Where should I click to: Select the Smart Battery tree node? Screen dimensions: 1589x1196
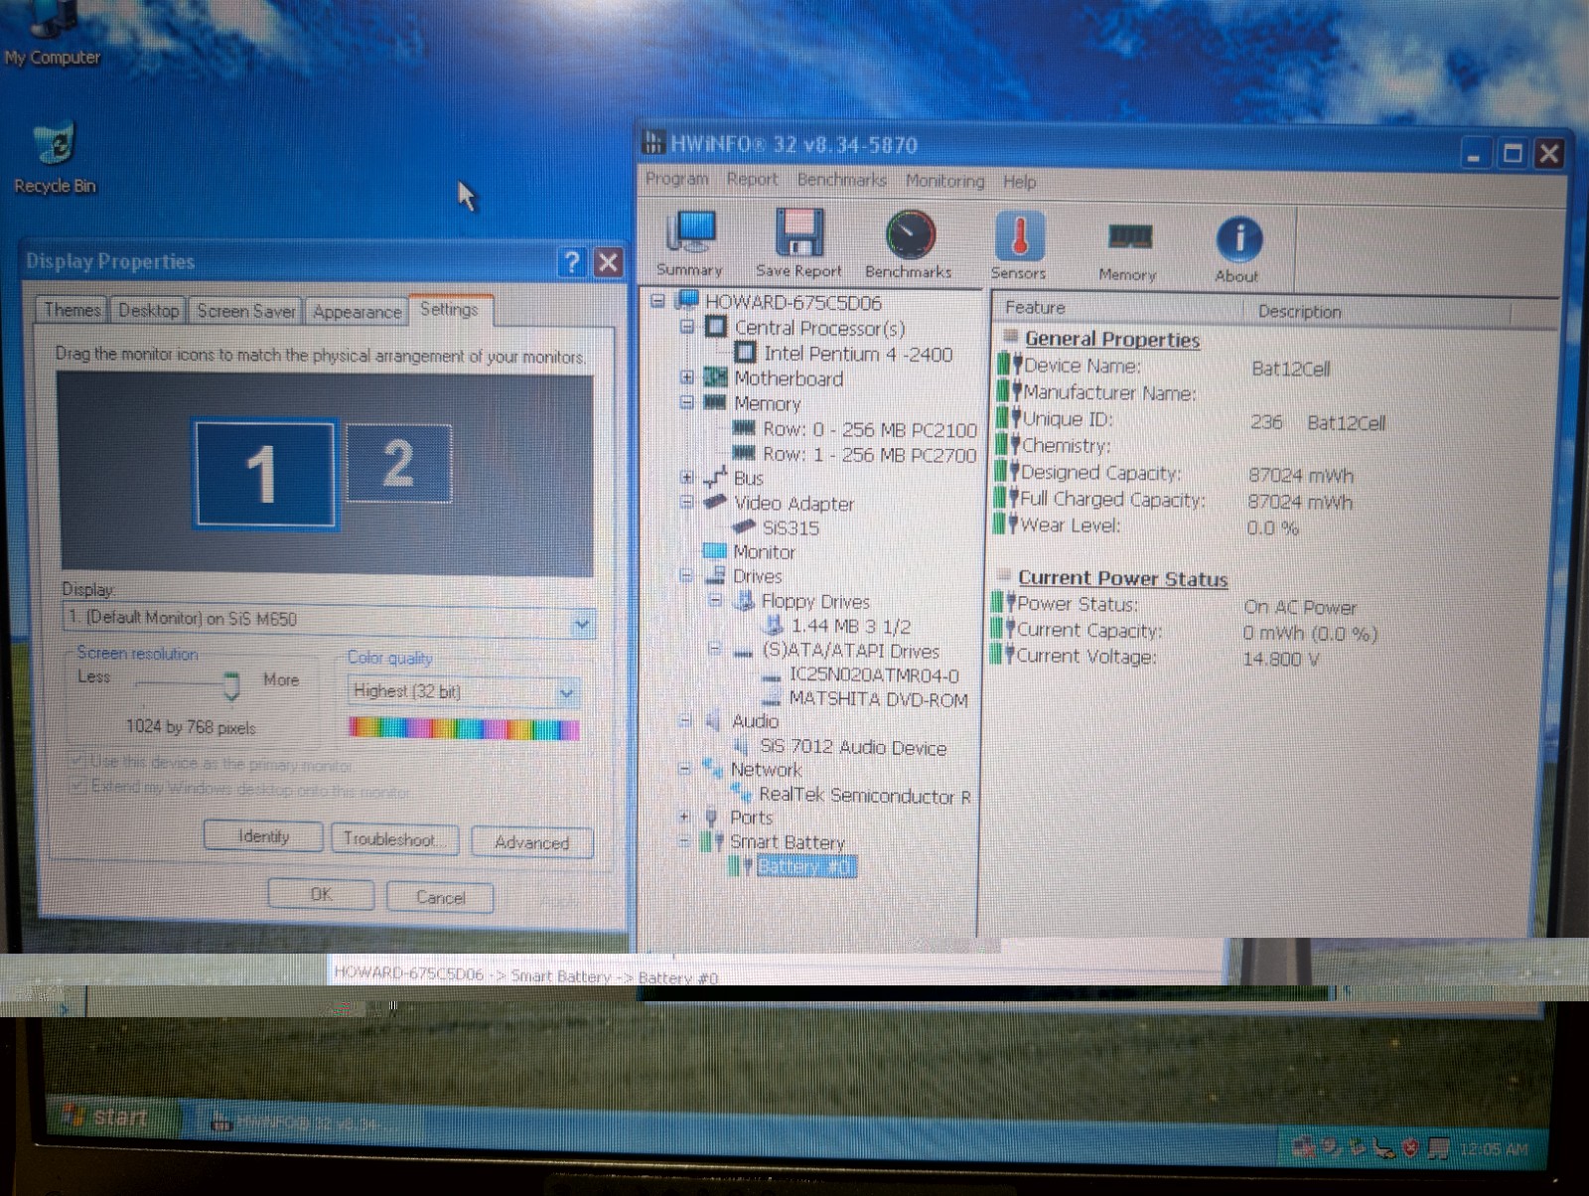coord(787,841)
